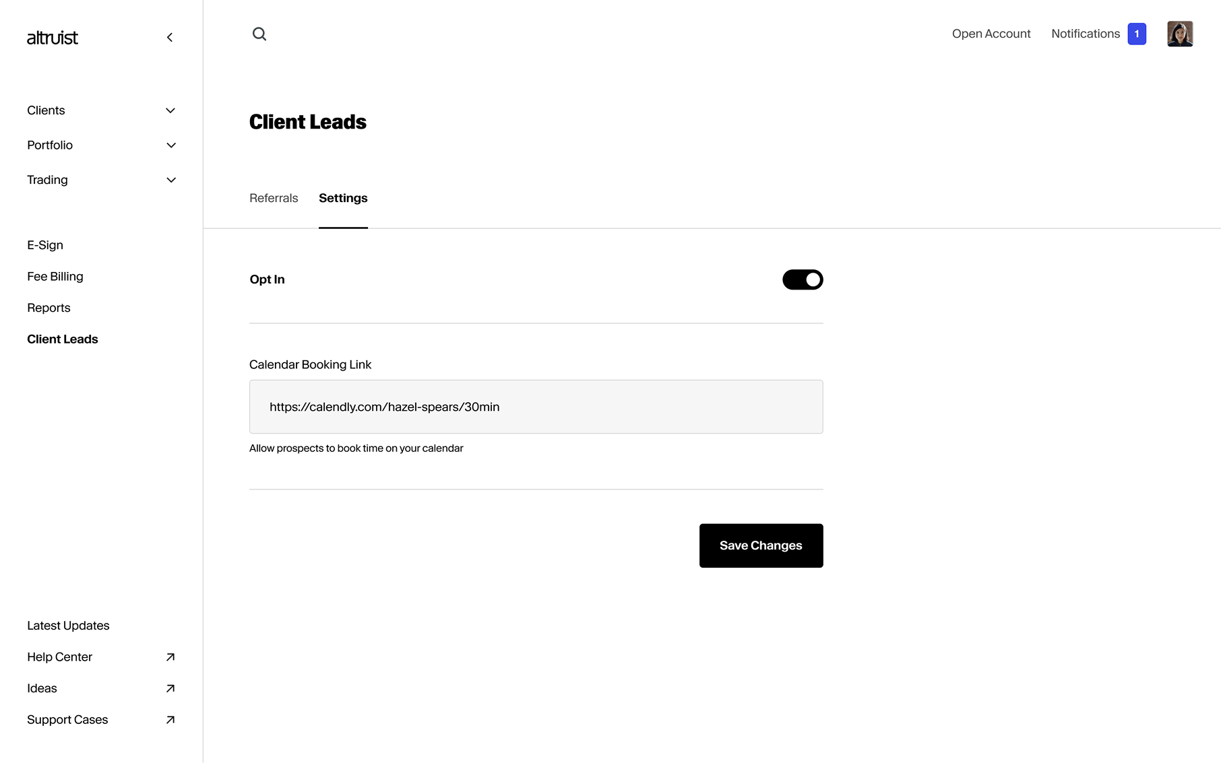Switch to the Referrals tab
The width and height of the screenshot is (1221, 763).
click(x=274, y=198)
